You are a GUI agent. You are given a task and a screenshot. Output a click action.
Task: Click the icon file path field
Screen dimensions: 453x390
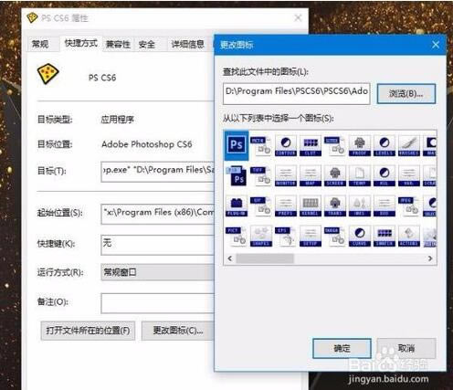point(297,93)
